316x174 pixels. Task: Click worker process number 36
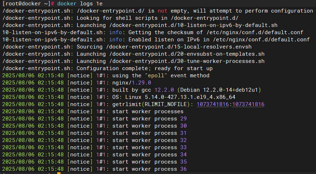184,169
